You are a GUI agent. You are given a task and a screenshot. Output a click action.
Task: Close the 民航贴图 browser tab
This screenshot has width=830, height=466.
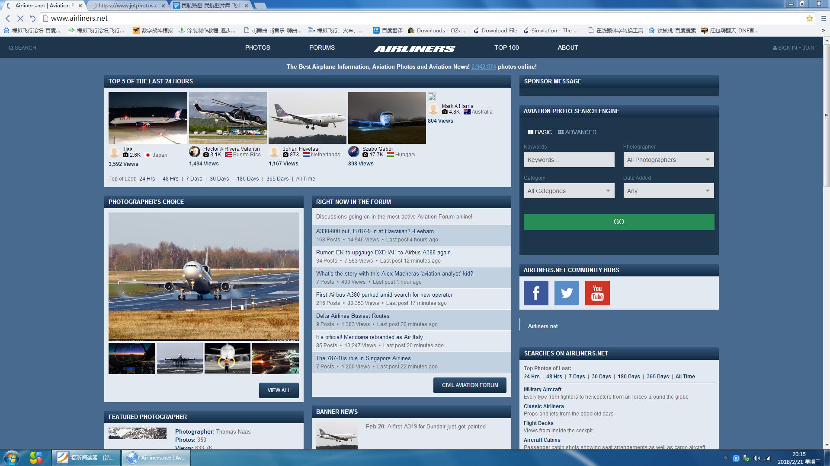tap(246, 6)
